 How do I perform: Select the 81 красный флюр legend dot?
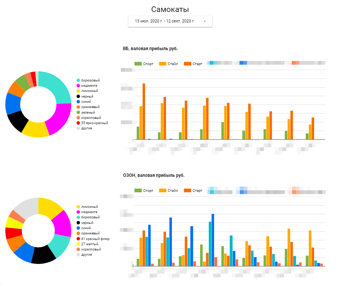click(x=78, y=239)
